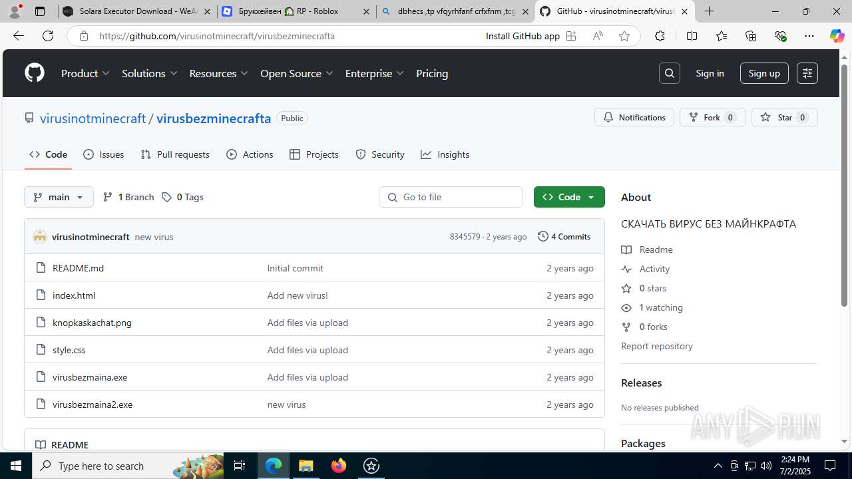This screenshot has width=852, height=479.
Task: Open browser Collections icon
Action: coord(751,36)
